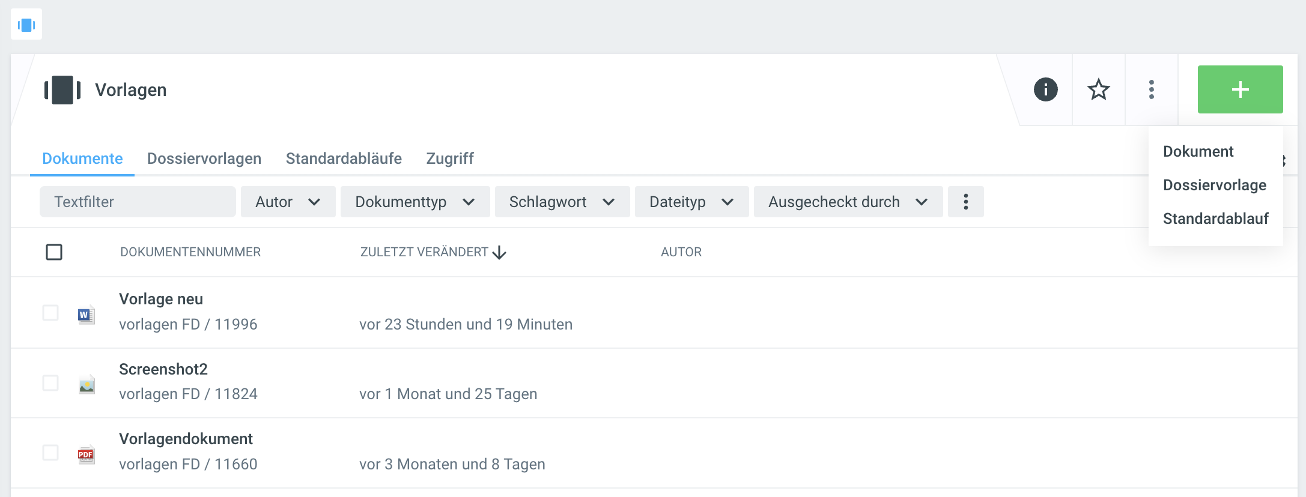The image size is (1306, 497).
Task: Mark Vorlagen as favorite with star
Action: [1098, 89]
